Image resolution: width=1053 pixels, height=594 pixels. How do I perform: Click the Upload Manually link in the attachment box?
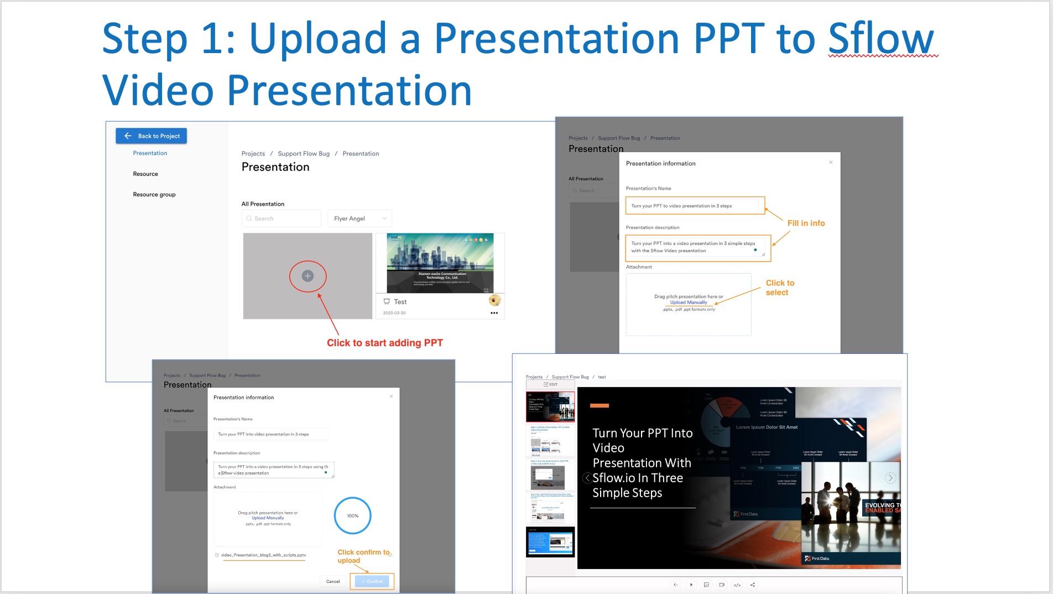coord(688,303)
